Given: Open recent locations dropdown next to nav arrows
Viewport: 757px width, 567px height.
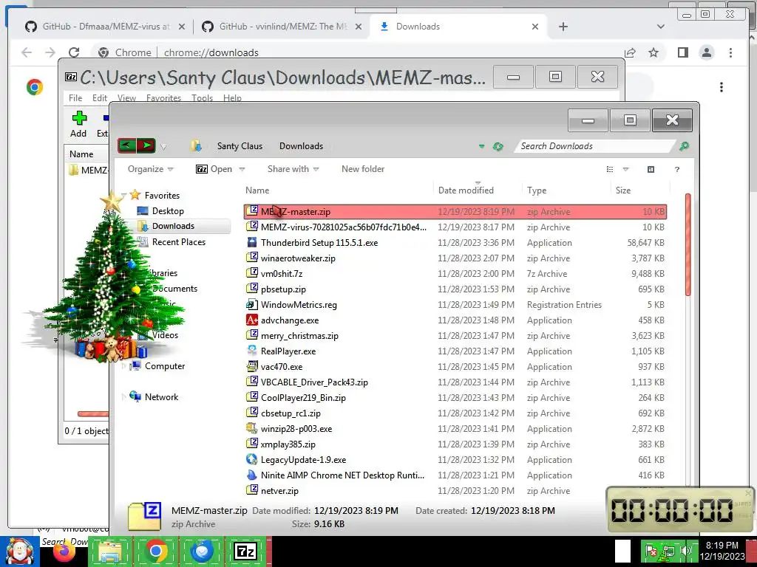Looking at the screenshot, I should (163, 147).
